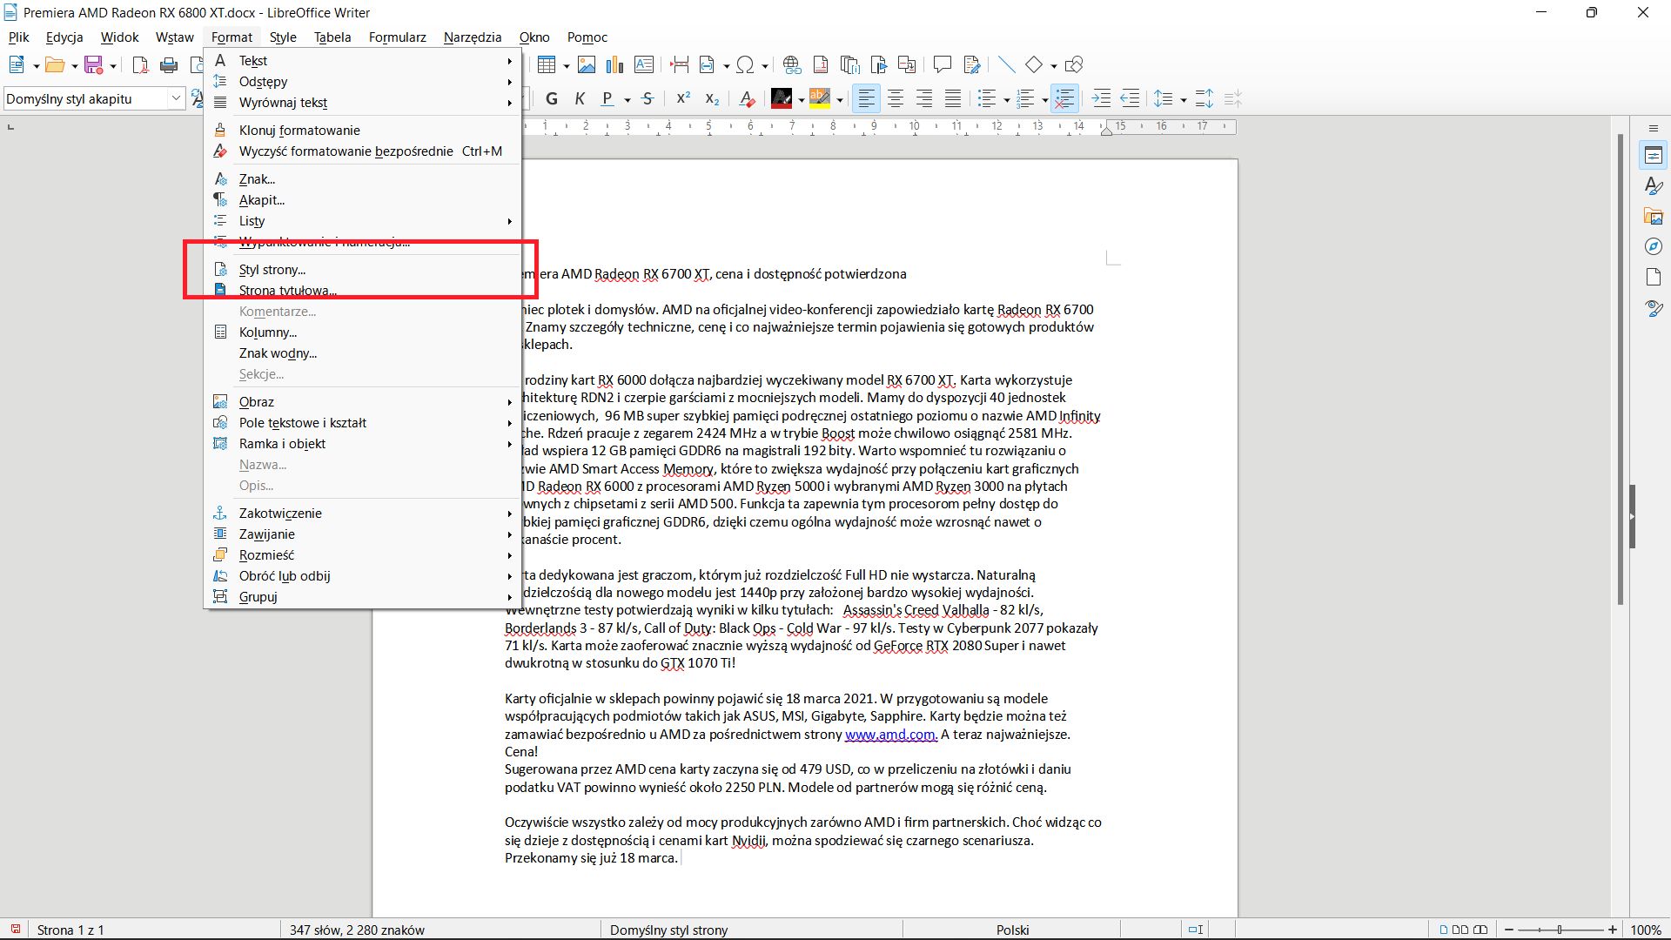
Task: Click Polski language in status bar
Action: (1012, 930)
